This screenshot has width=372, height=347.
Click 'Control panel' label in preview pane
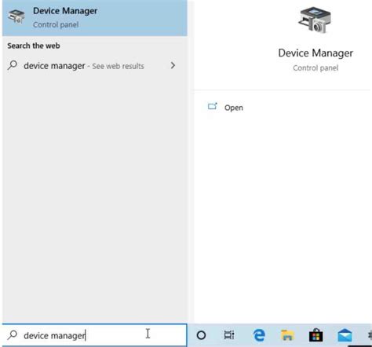point(315,68)
